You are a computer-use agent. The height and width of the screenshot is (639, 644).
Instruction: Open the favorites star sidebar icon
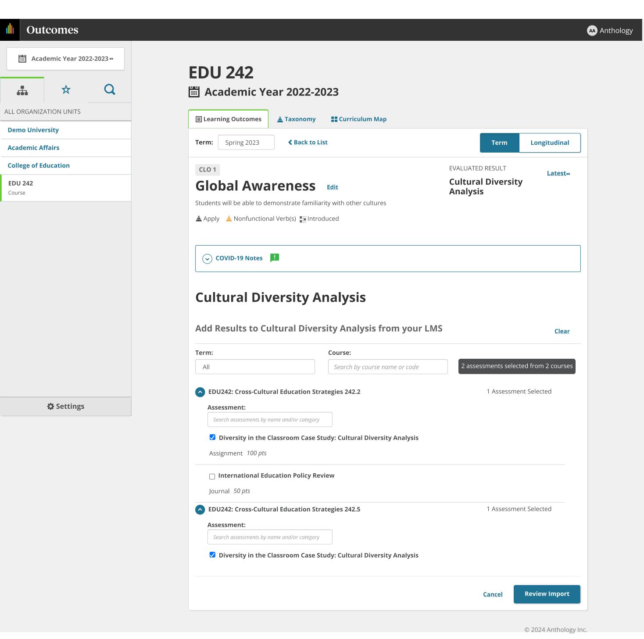[66, 89]
